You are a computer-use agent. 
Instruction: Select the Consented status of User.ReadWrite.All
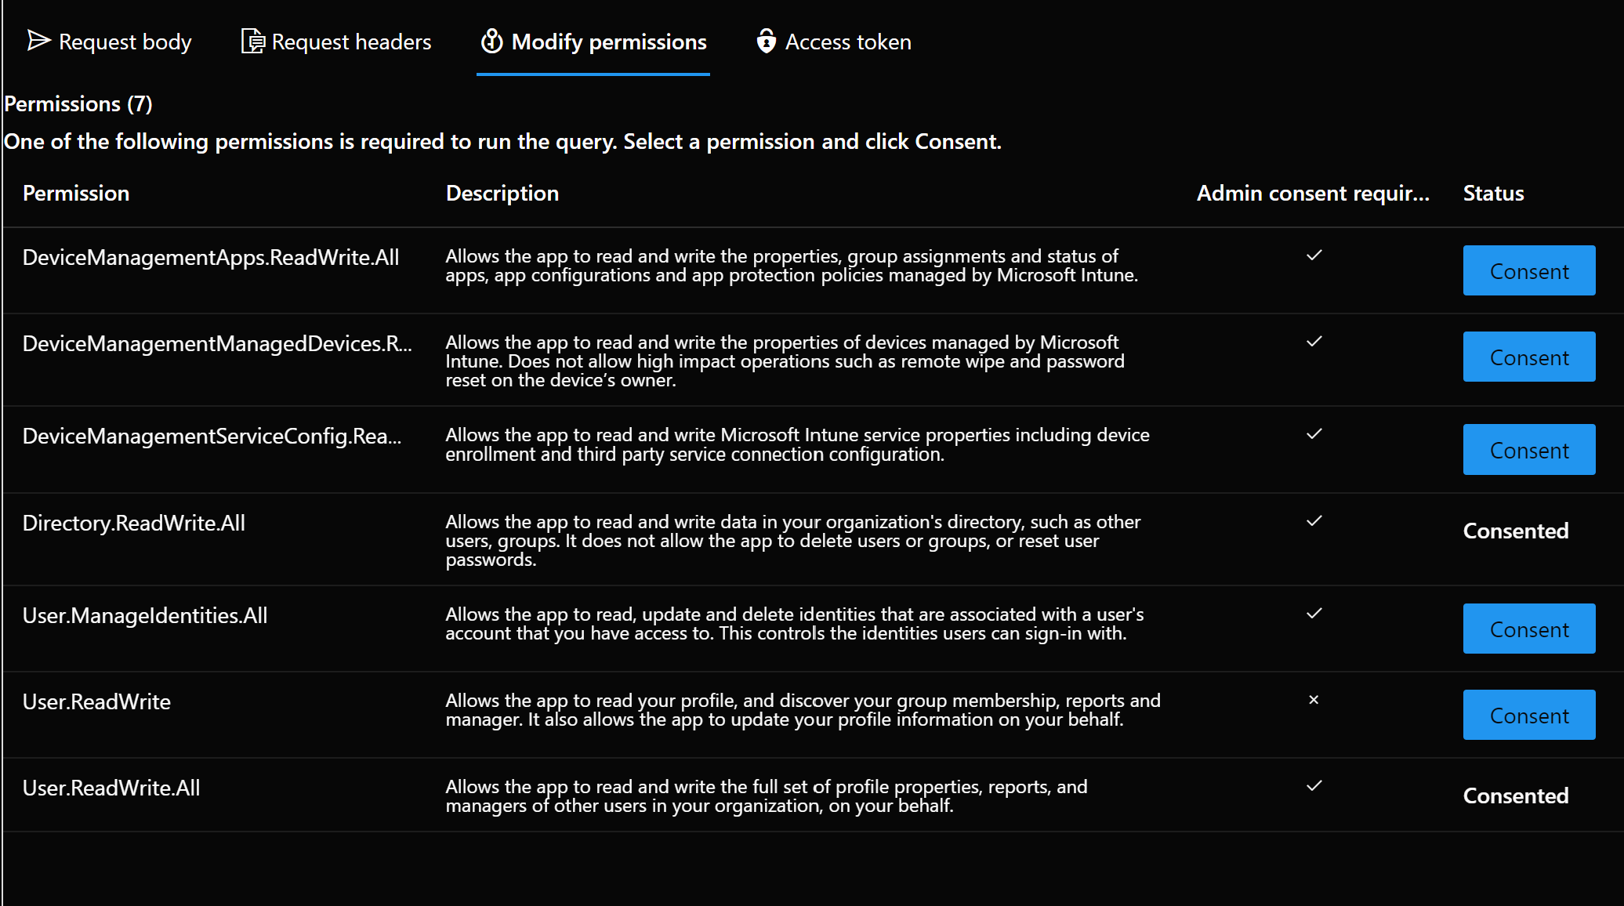pyautogui.click(x=1515, y=795)
